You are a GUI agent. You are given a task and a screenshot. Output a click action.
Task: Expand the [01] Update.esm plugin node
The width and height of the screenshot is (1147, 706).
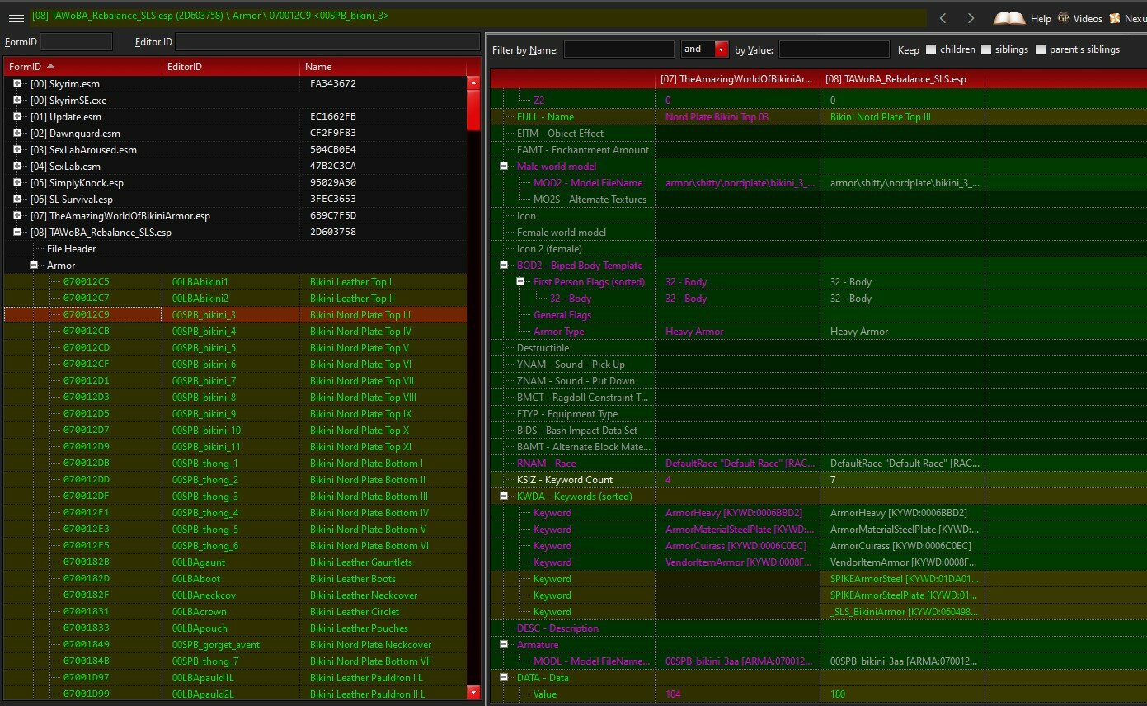pyautogui.click(x=17, y=116)
